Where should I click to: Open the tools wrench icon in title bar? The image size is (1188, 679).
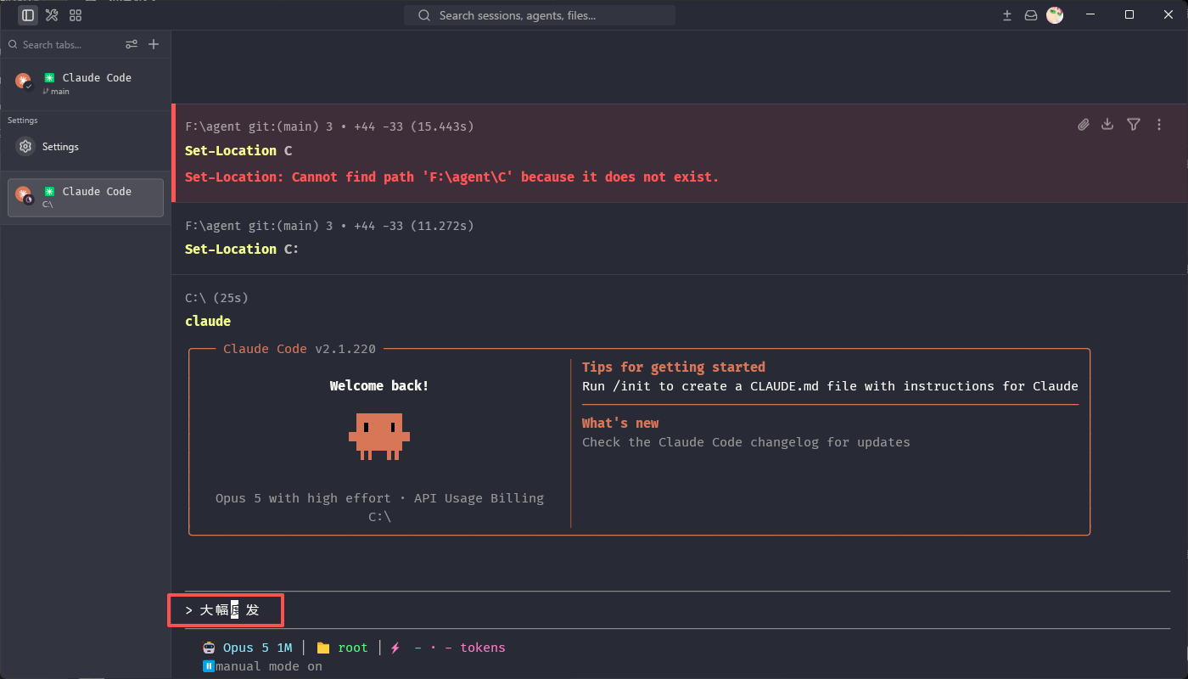52,15
